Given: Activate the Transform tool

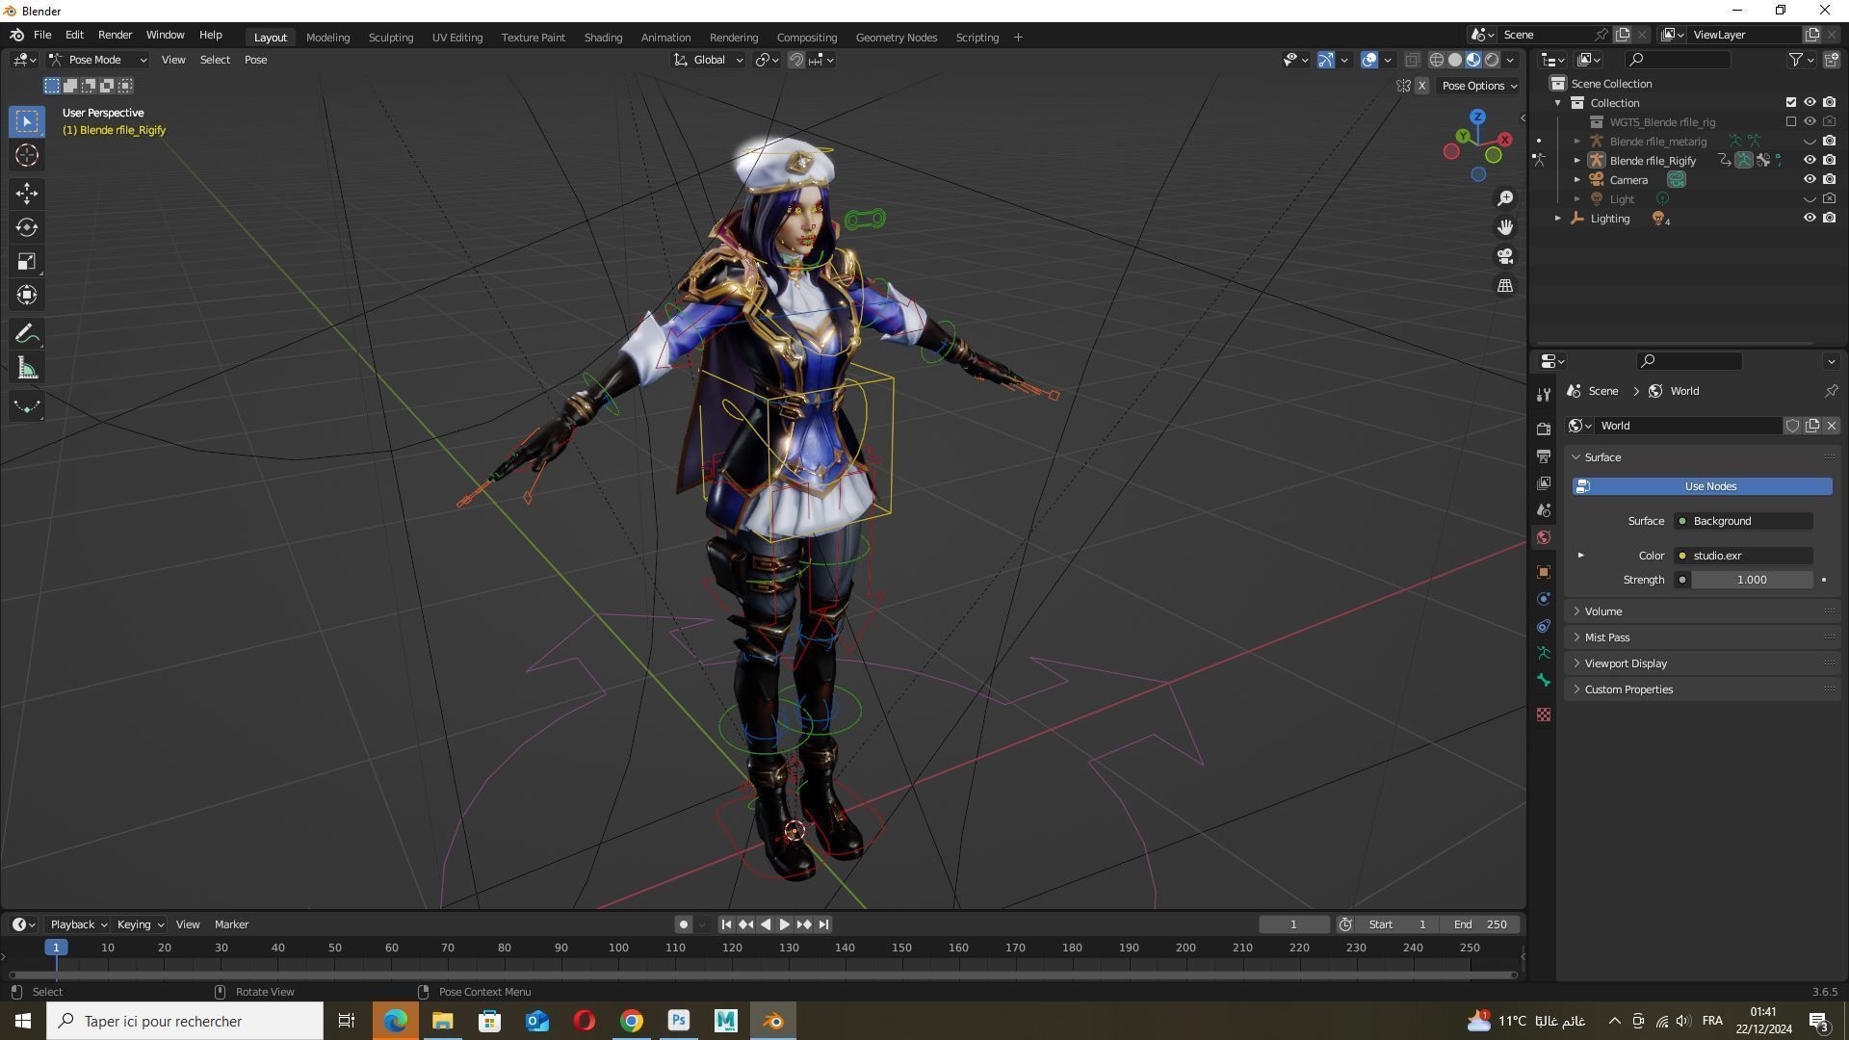Looking at the screenshot, I should [27, 295].
